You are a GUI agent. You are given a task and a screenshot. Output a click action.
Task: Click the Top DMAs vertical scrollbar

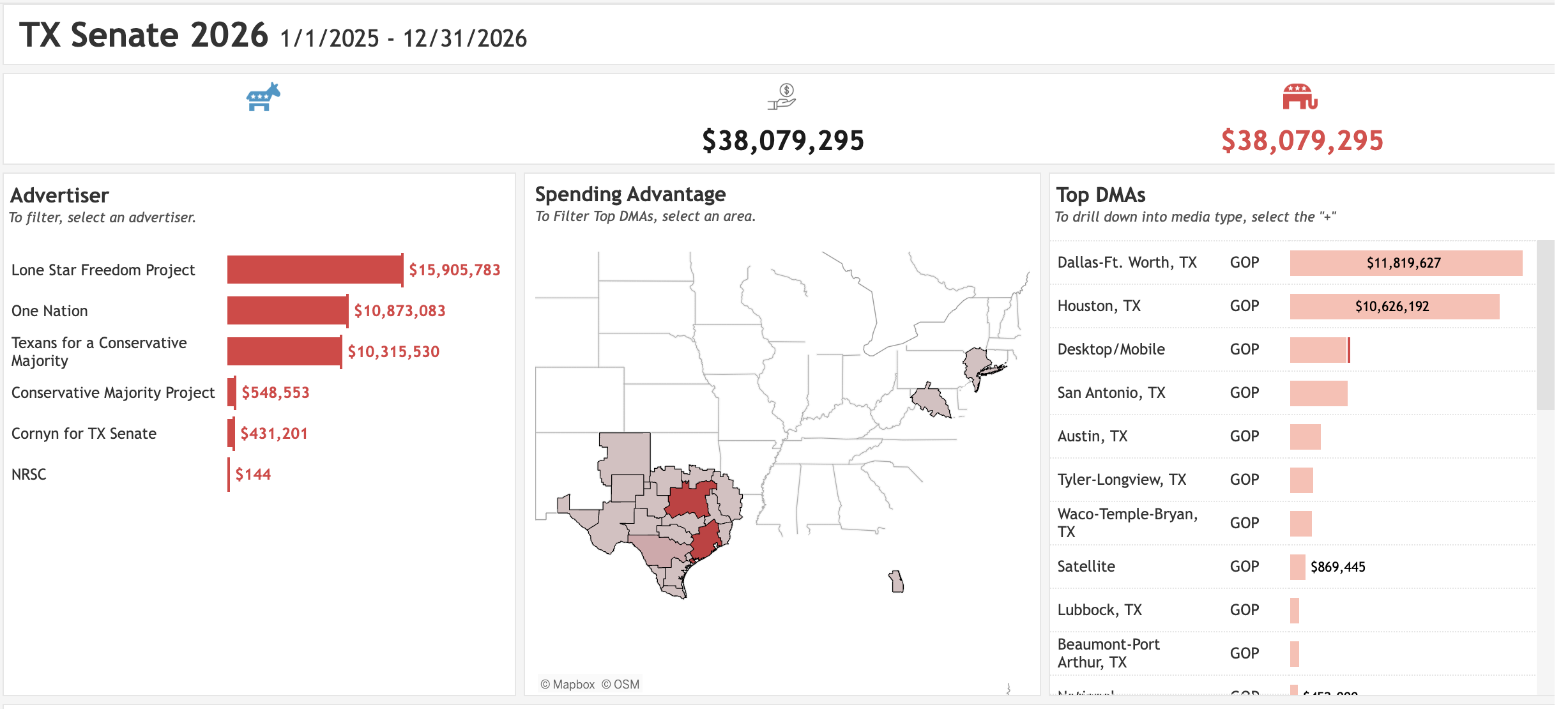1545,326
